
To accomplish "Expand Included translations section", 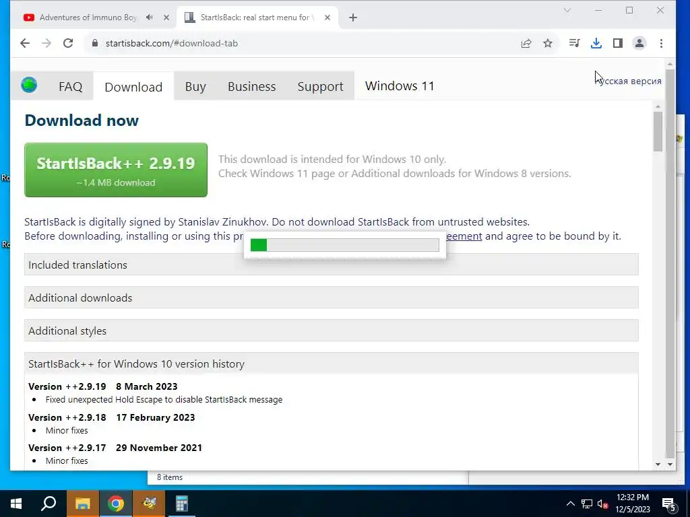I will tap(332, 265).
